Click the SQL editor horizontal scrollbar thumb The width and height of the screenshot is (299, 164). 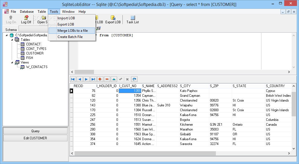tap(84, 72)
